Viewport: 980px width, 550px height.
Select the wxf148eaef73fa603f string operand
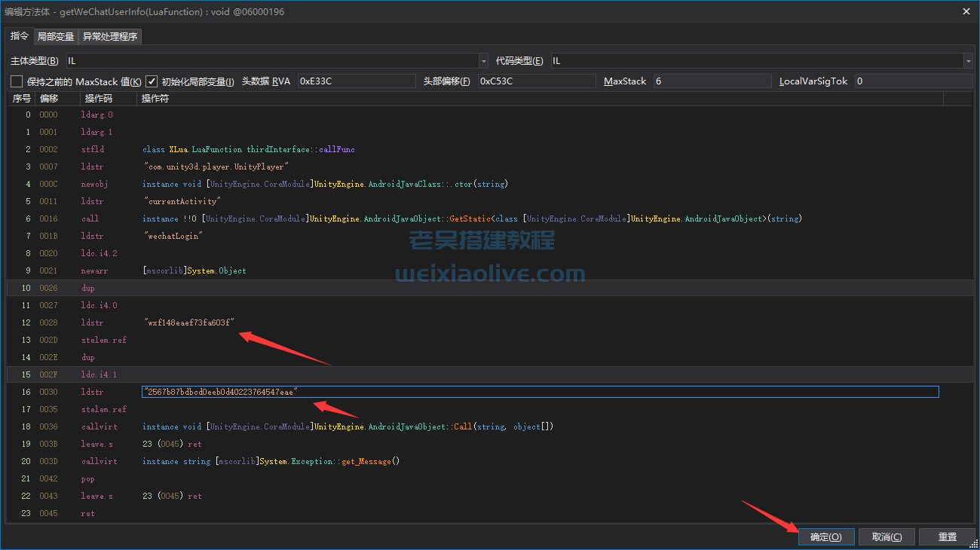(189, 322)
